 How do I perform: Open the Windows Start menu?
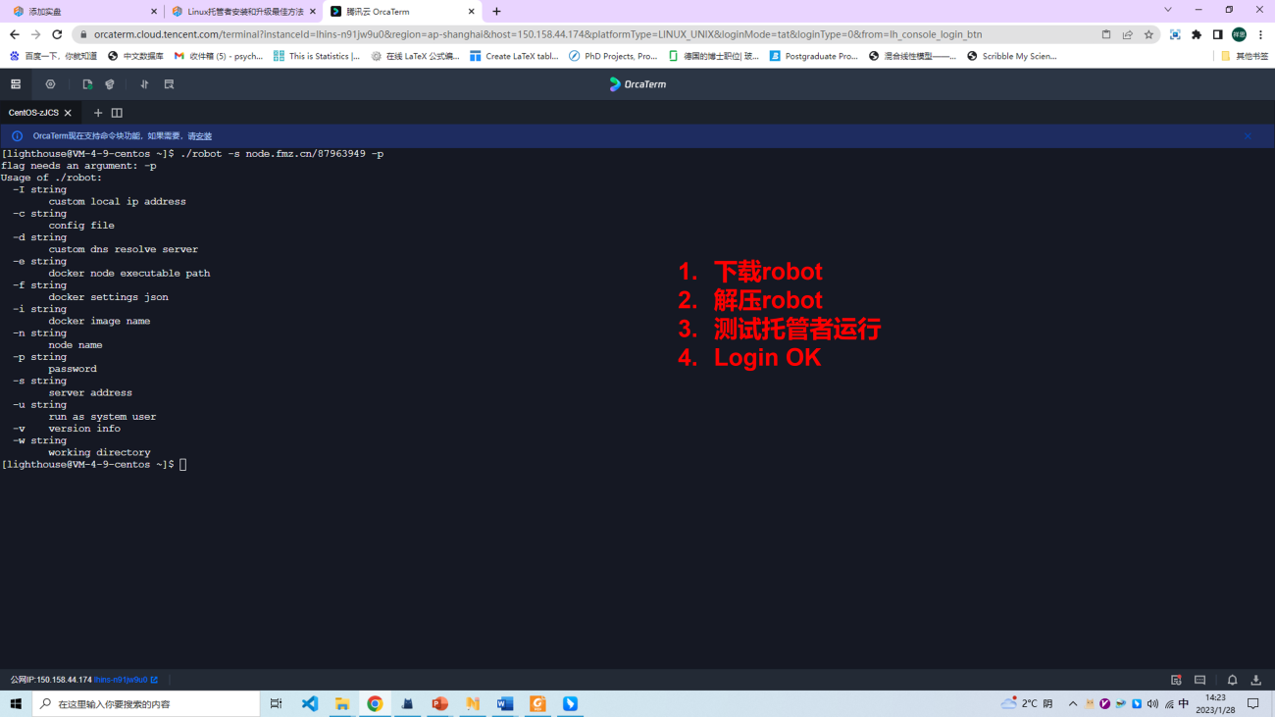16,703
